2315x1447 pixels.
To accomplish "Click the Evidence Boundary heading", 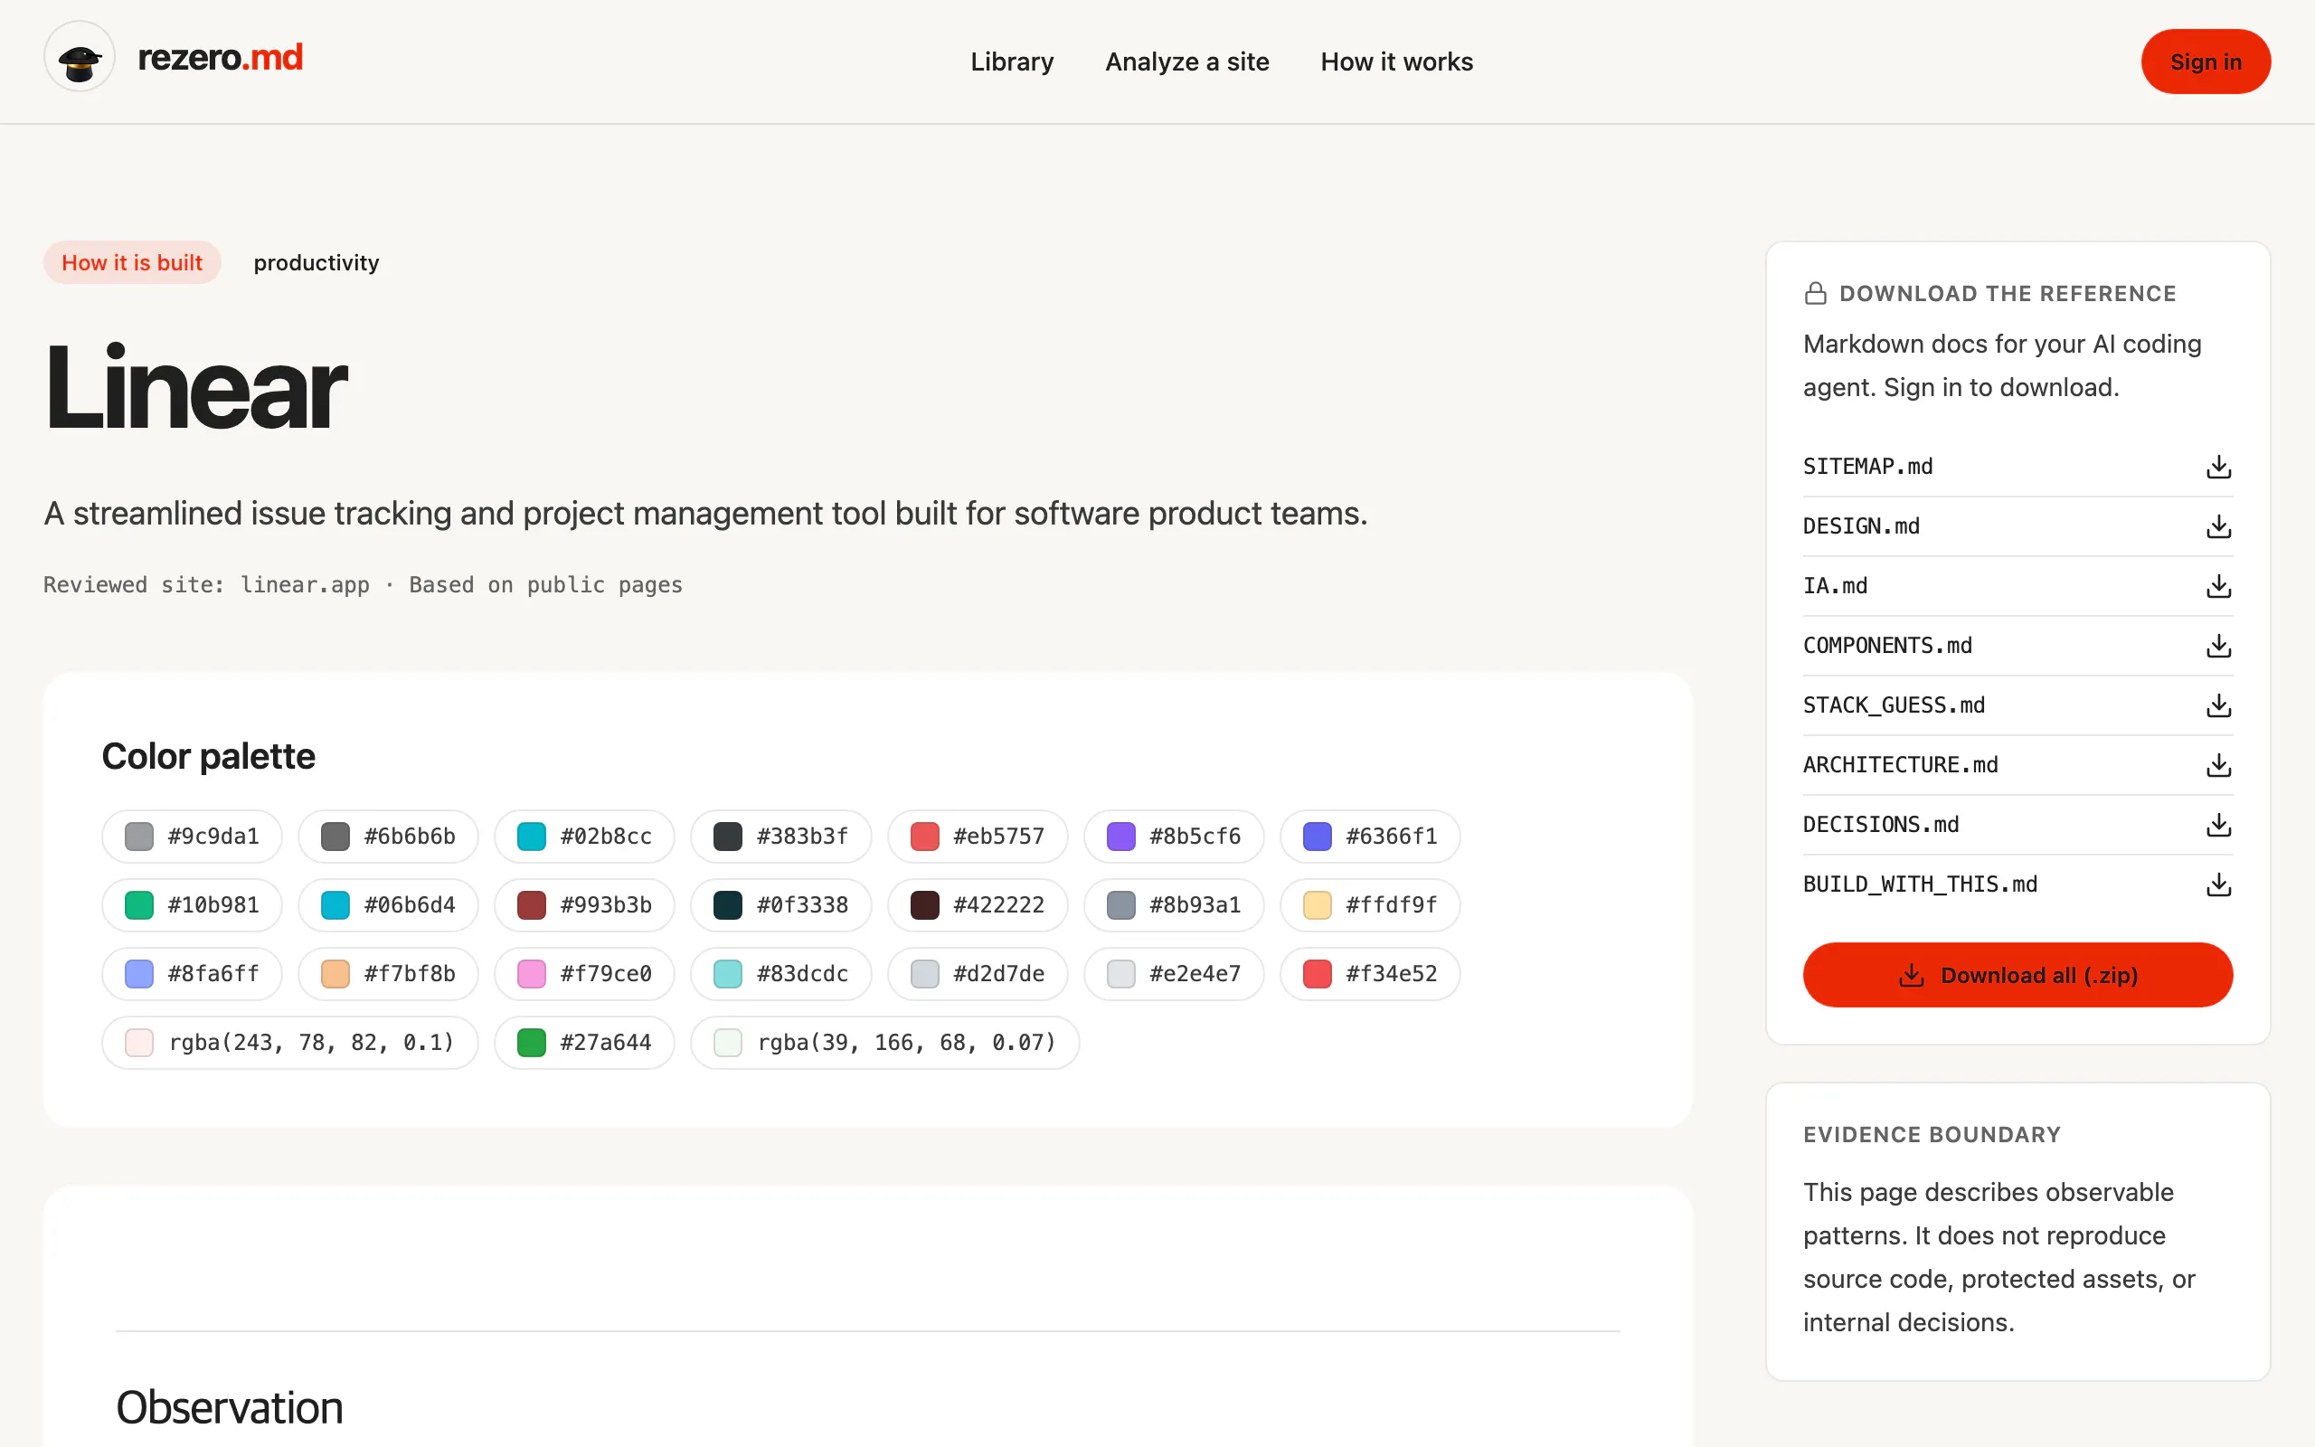I will pos(1932,1135).
